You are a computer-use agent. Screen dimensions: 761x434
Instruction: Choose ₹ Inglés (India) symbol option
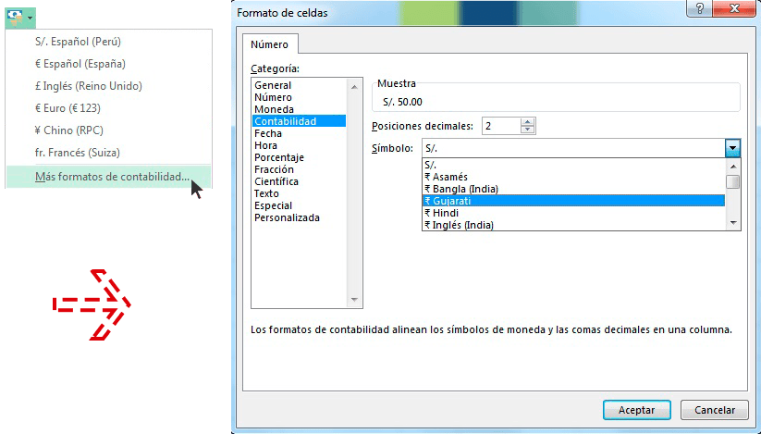[x=573, y=225]
